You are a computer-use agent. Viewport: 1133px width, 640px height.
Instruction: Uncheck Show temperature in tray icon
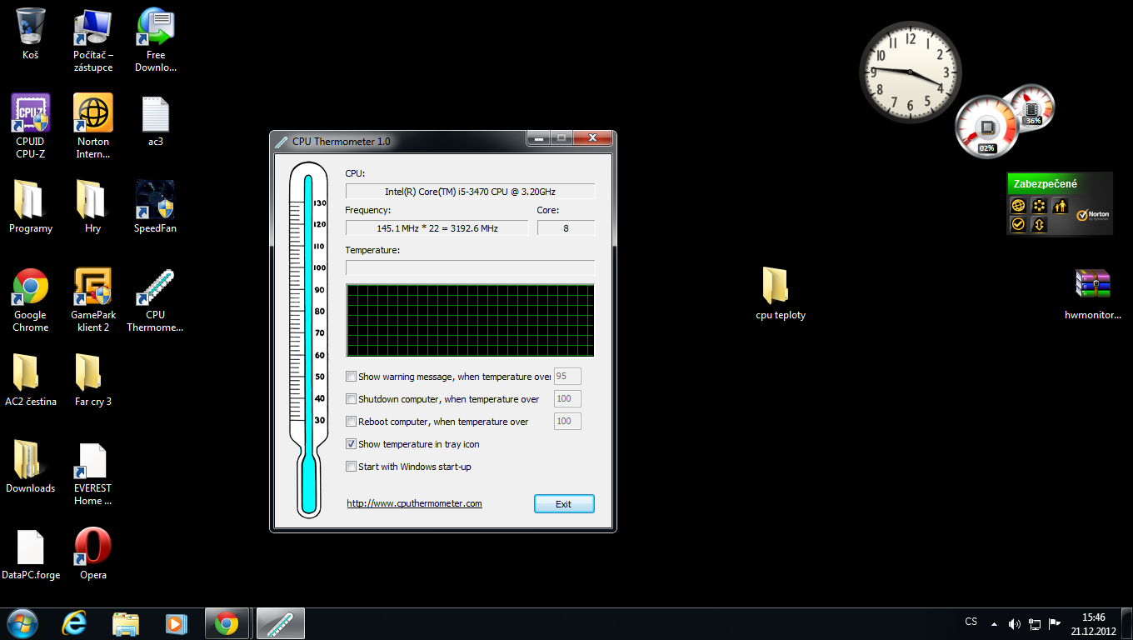[x=351, y=444]
